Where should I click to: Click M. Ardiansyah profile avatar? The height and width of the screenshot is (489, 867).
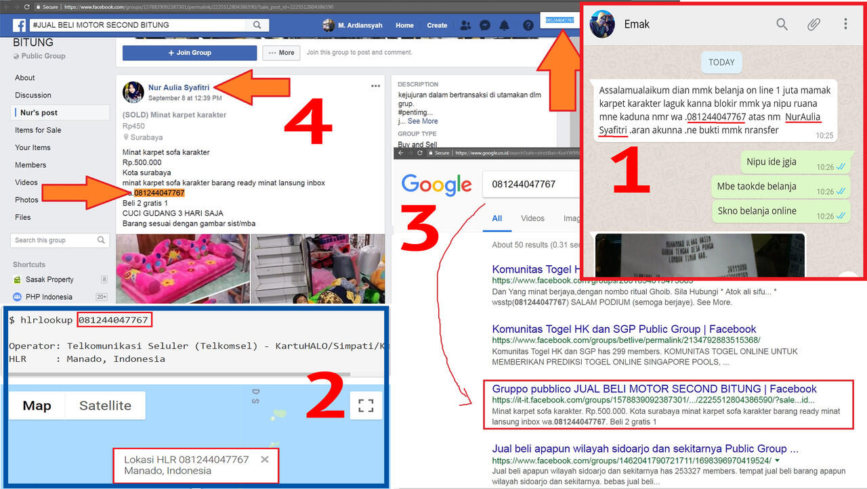pos(329,26)
